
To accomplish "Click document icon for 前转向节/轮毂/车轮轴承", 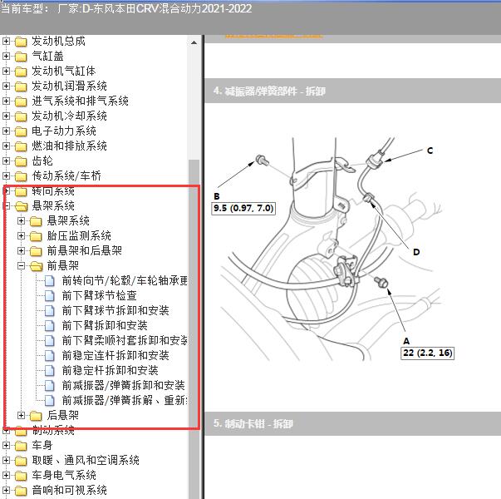I will coord(50,281).
